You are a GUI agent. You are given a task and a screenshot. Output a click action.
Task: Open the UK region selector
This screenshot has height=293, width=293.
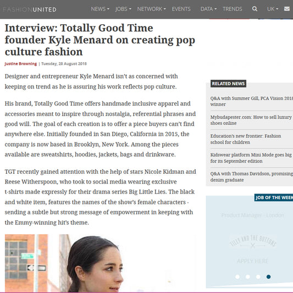pos(273,9)
